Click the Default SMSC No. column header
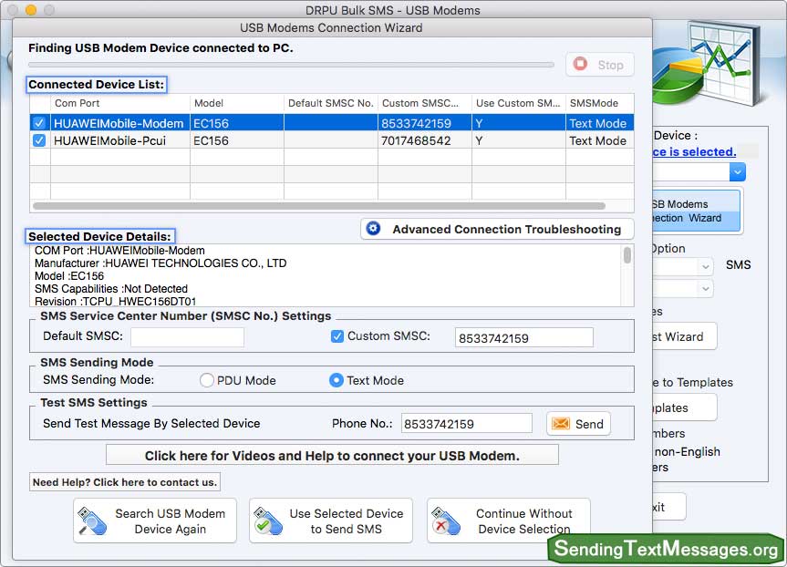This screenshot has height=567, width=787. pos(331,103)
